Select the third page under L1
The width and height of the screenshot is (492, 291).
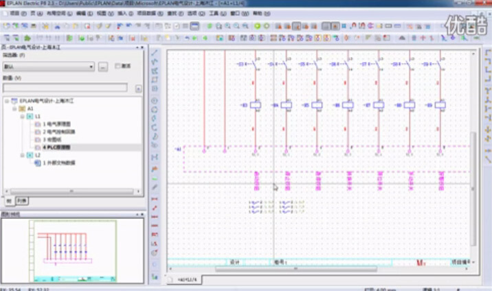[x=52, y=139]
